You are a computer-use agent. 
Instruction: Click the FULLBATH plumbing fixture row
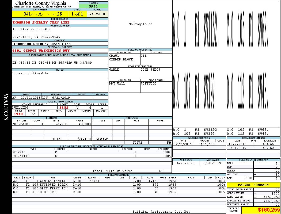pyautogui.click(x=52, y=124)
